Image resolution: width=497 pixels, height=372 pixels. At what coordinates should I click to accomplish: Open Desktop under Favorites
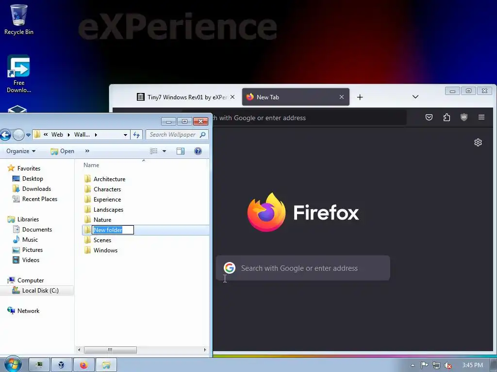[x=33, y=178]
